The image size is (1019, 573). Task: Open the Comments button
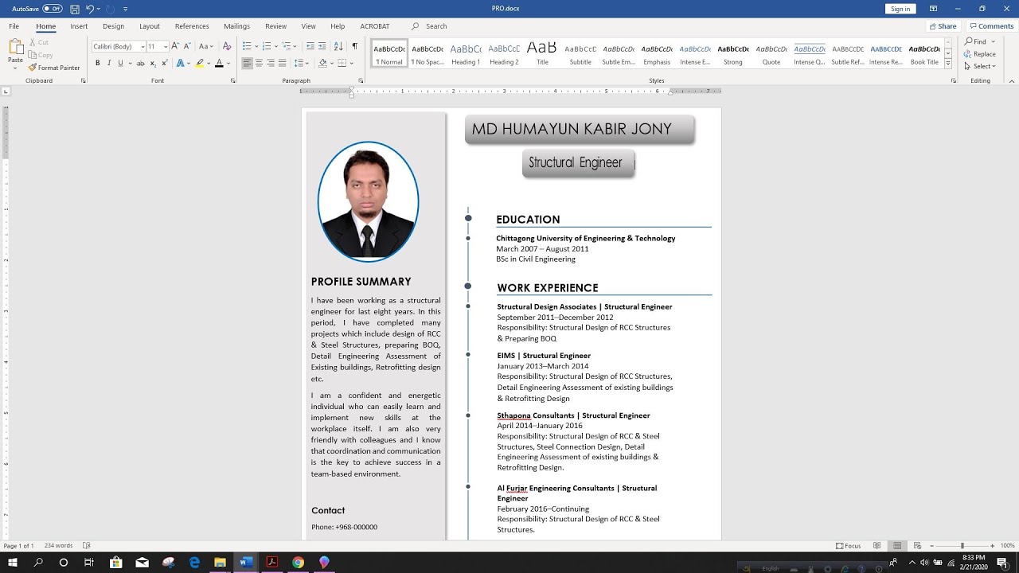pyautogui.click(x=991, y=26)
